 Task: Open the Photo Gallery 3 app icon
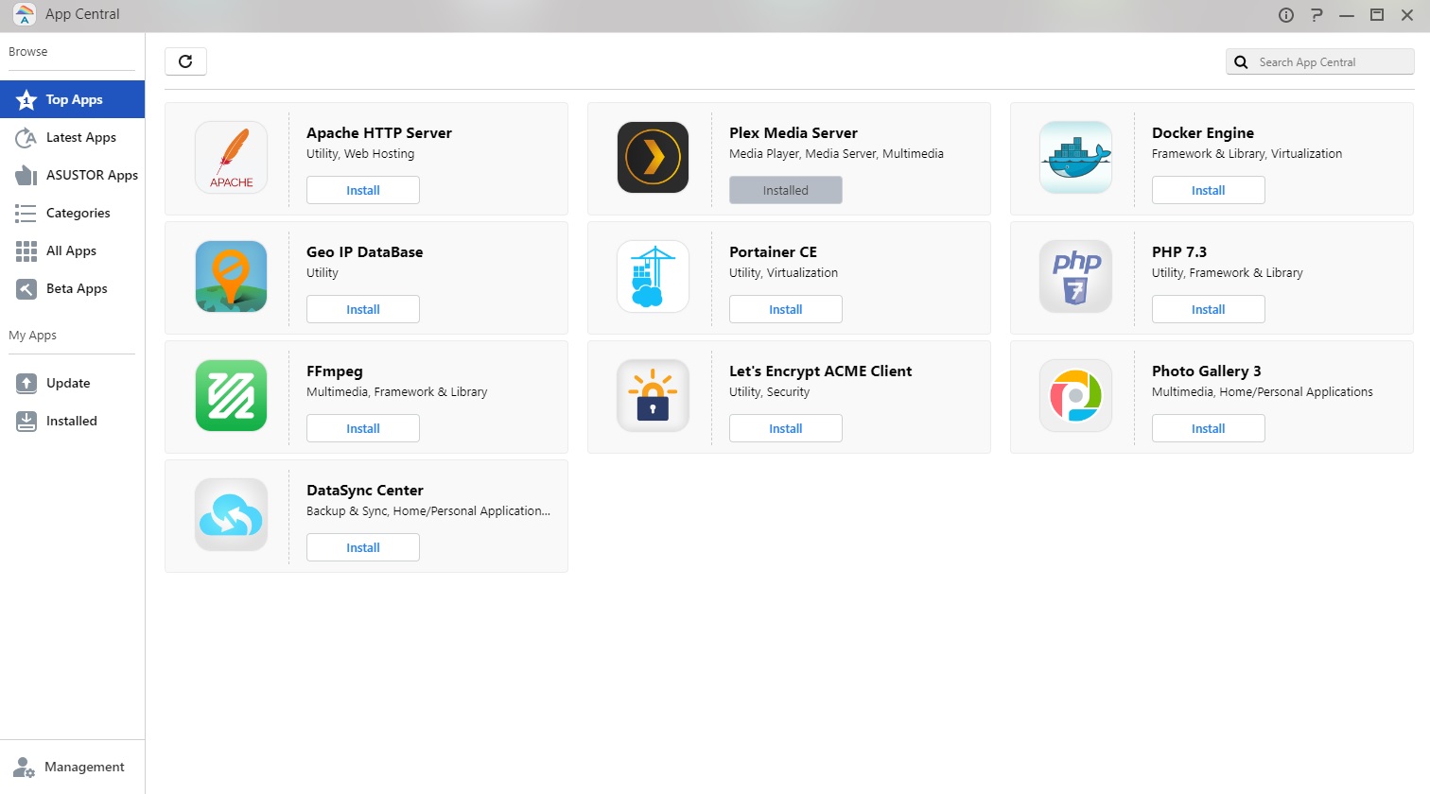click(1075, 395)
